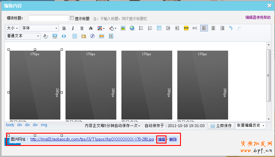Apply unordered bullet list
The height and width of the screenshot is (157, 275).
141,28
